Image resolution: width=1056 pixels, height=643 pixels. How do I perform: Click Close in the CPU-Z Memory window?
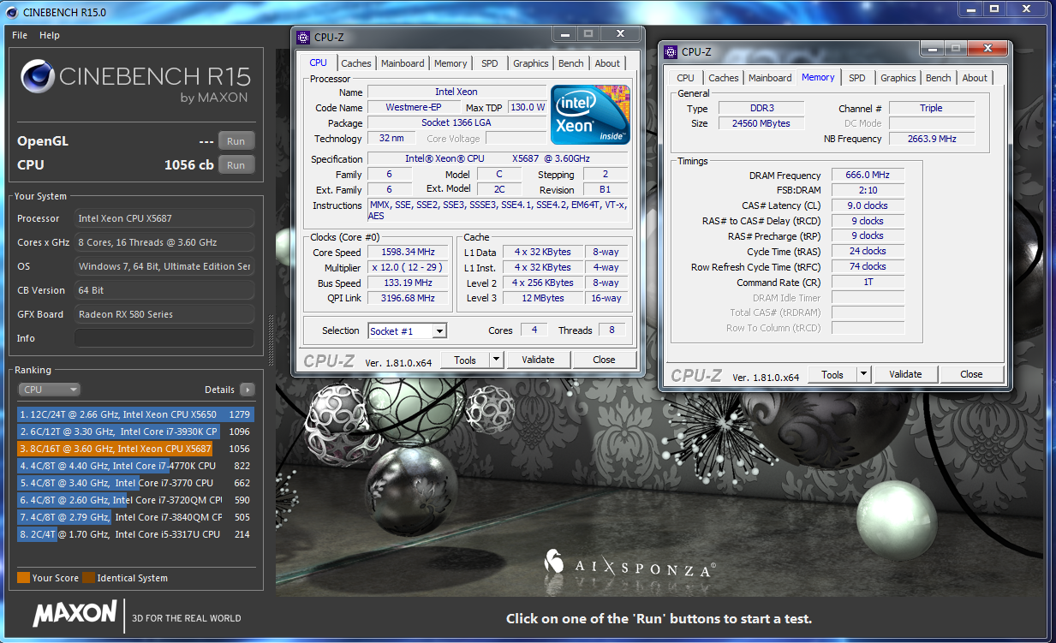[971, 374]
